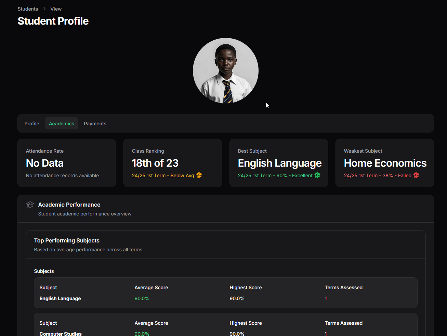Switch to the Payments tab
Image resolution: width=447 pixels, height=336 pixels.
(x=95, y=124)
